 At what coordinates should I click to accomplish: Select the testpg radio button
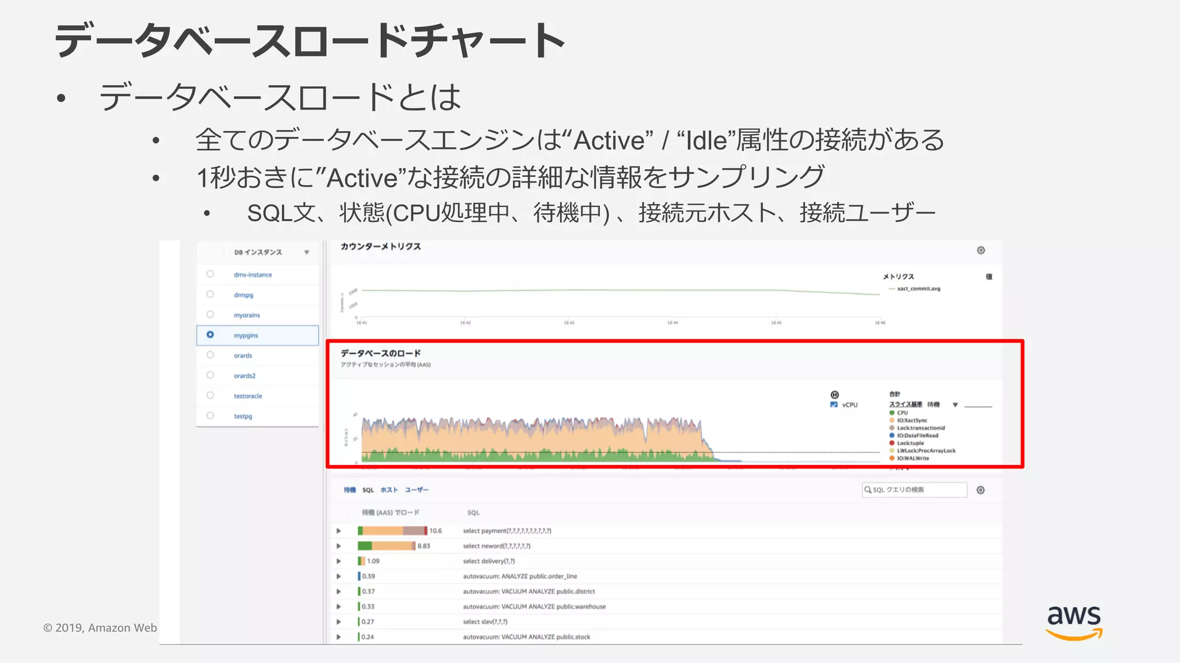(x=210, y=415)
